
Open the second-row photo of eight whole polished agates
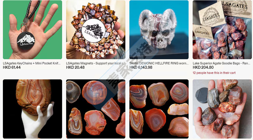tap(159, 109)
